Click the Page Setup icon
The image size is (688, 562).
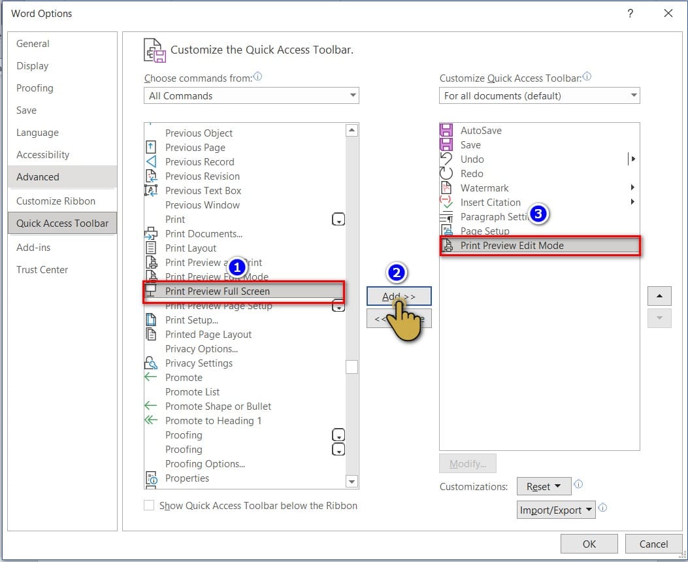[447, 231]
